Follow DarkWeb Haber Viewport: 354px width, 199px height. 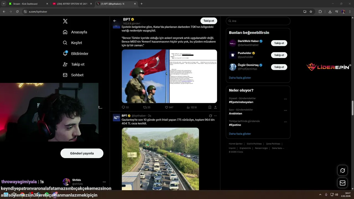(279, 43)
